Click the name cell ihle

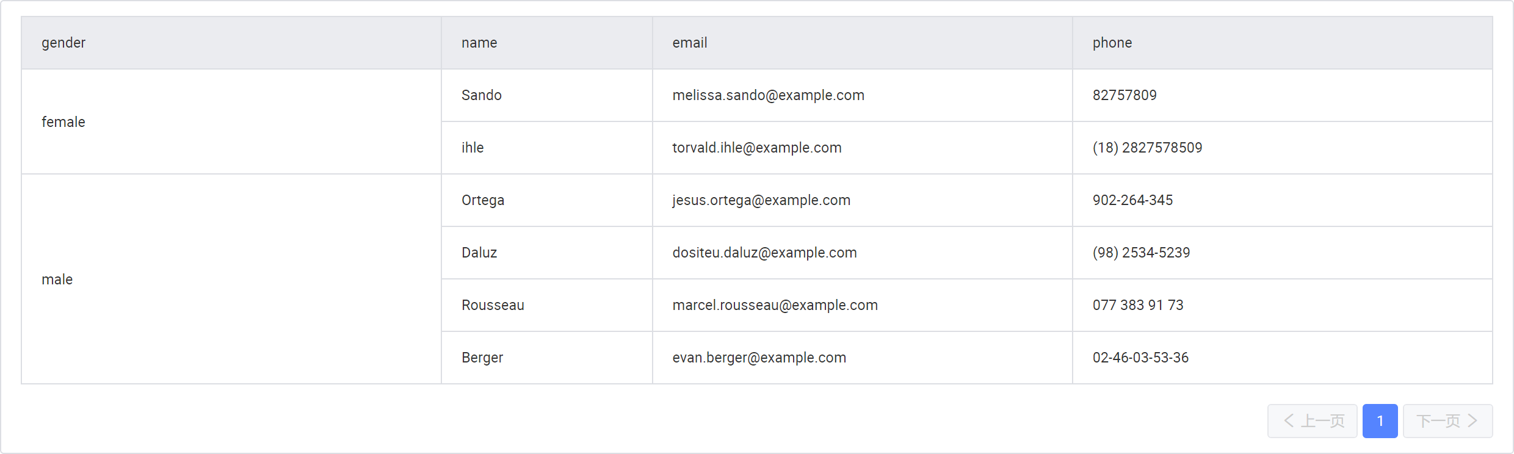473,148
